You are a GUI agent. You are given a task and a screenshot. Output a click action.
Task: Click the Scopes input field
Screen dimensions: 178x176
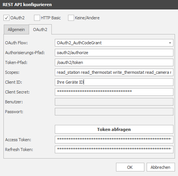(114, 72)
